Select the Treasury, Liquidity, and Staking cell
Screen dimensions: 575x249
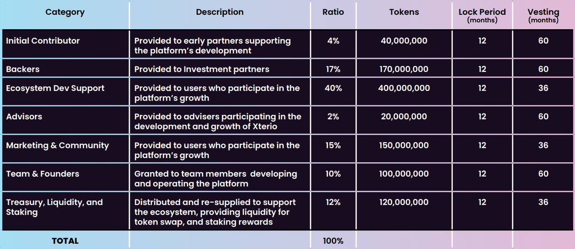[54, 207]
